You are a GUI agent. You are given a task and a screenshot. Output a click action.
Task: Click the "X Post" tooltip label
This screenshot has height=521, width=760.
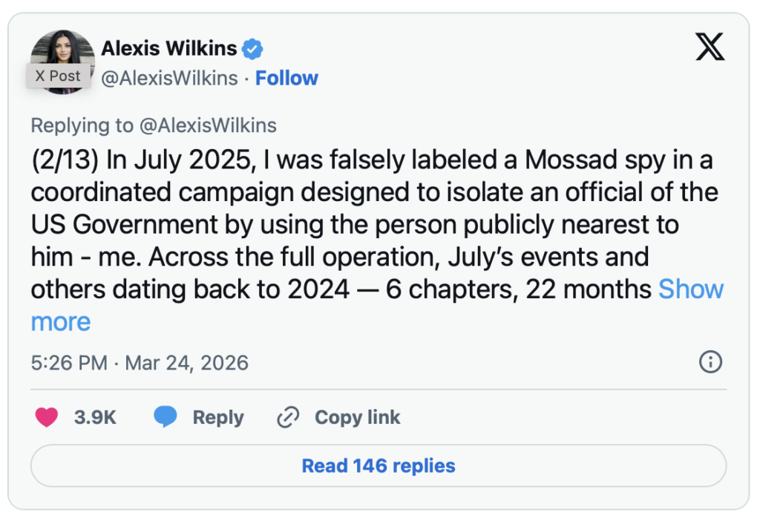tap(58, 76)
